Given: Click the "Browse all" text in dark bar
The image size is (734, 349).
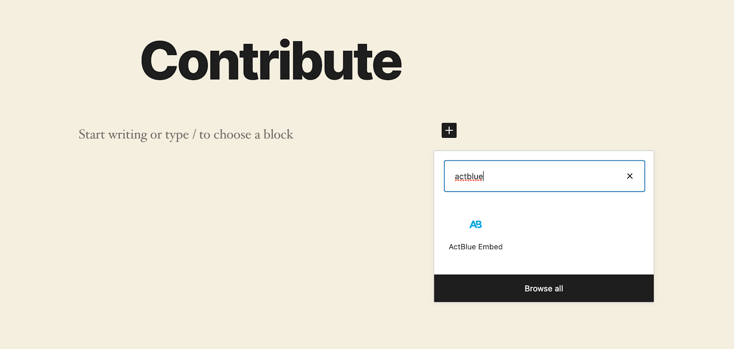Looking at the screenshot, I should click(544, 289).
